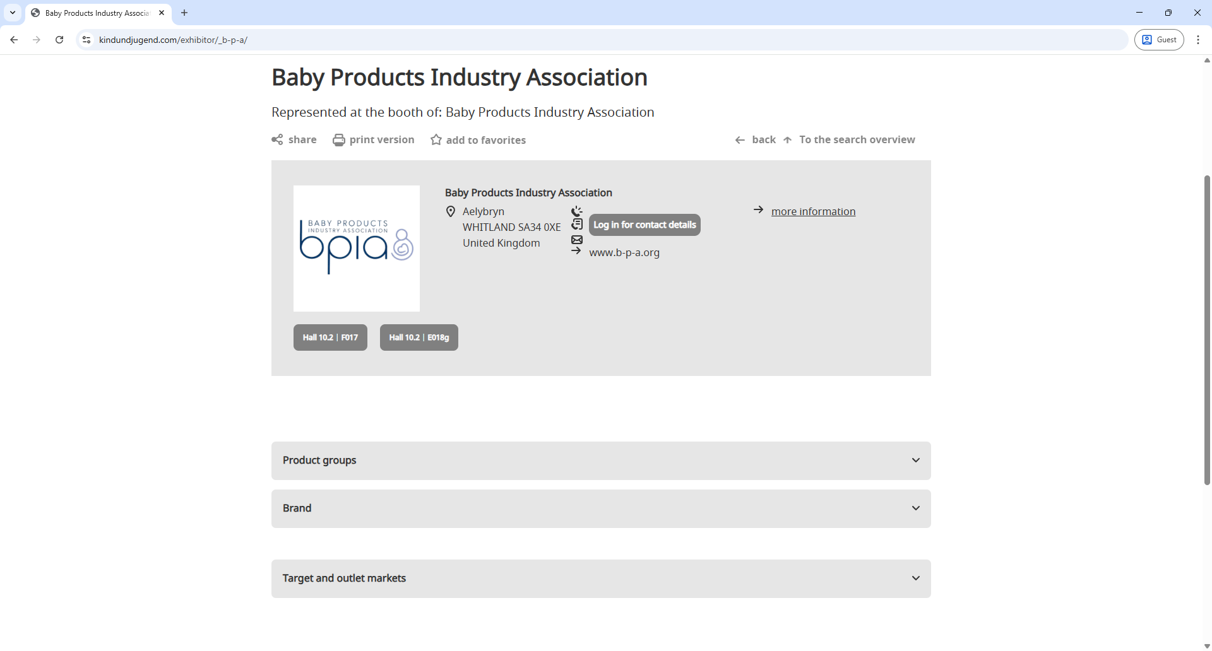Image resolution: width=1212 pixels, height=651 pixels.
Task: Open a new tab with plus icon
Action: pos(184,13)
